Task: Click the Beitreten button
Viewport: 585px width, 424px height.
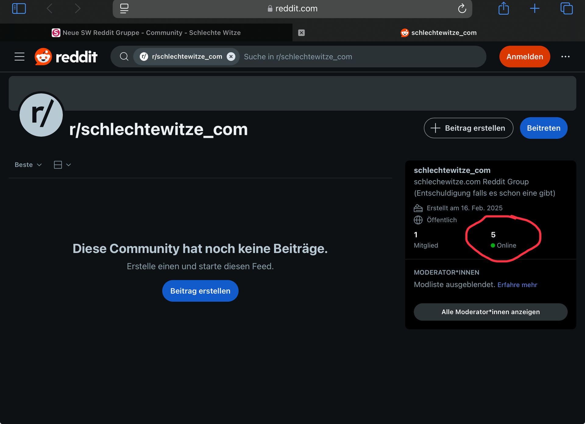Action: click(x=543, y=128)
